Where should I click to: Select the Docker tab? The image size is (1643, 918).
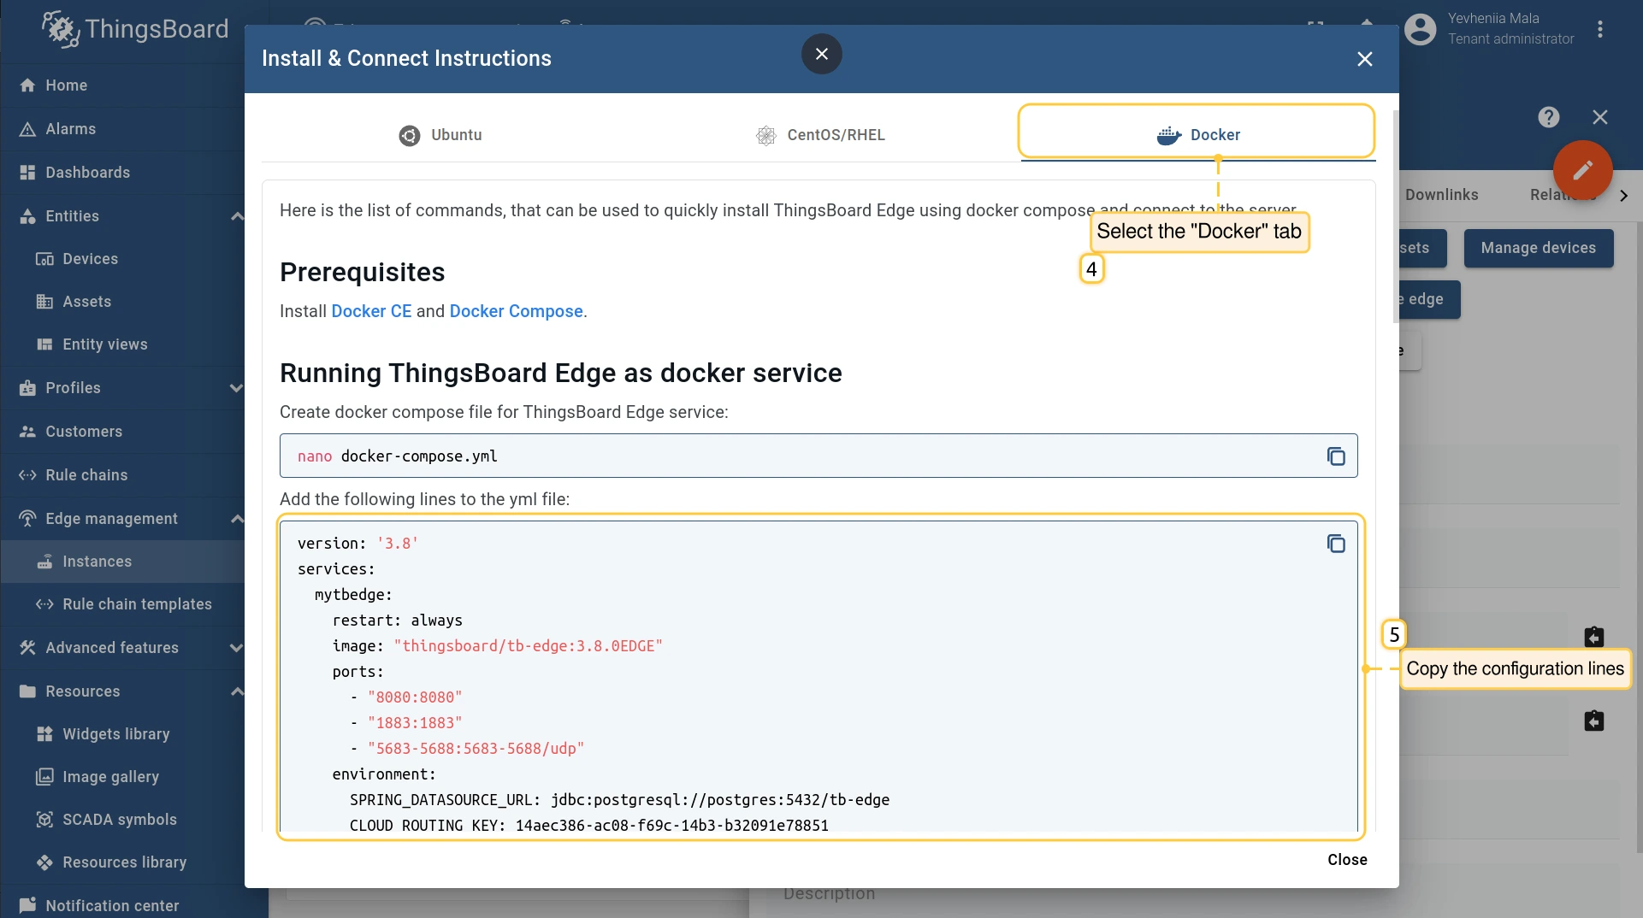1197,135
